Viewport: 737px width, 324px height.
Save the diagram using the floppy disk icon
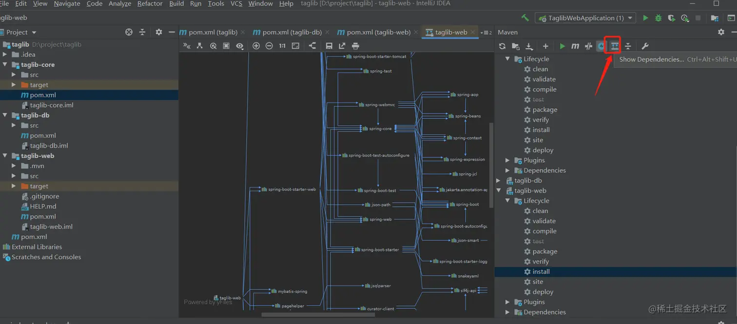pyautogui.click(x=329, y=46)
